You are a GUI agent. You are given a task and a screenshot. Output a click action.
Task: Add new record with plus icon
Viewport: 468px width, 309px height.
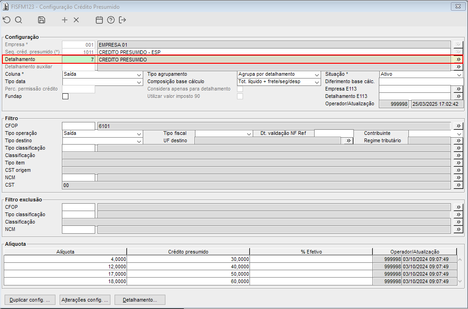pos(65,20)
